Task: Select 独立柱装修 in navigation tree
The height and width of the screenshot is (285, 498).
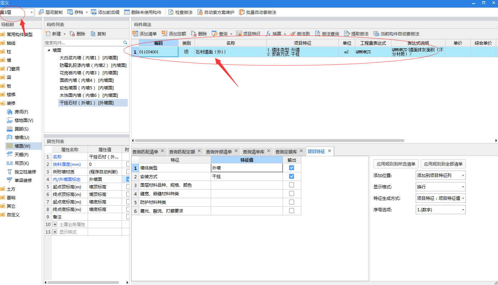Action: [25, 172]
